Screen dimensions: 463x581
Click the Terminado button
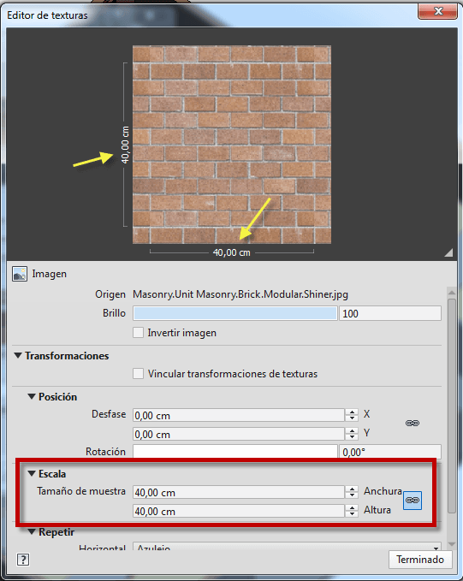click(x=420, y=560)
